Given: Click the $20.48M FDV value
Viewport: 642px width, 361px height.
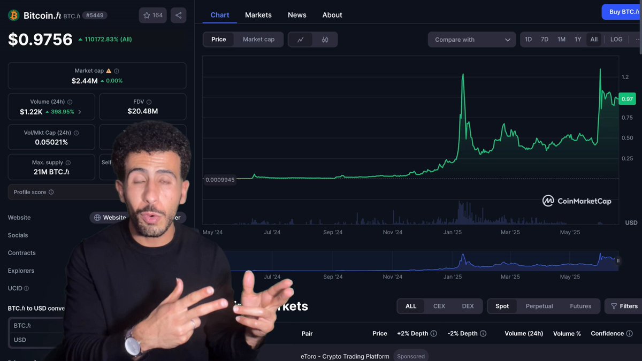Looking at the screenshot, I should tap(142, 111).
